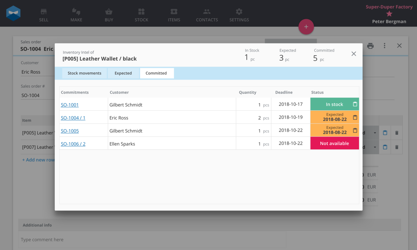417x250 pixels.
Task: Open sales order SO-1001 link
Action: [69, 105]
